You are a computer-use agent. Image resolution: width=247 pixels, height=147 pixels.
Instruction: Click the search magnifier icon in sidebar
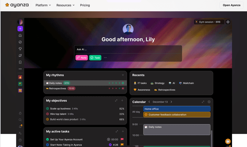point(20,120)
